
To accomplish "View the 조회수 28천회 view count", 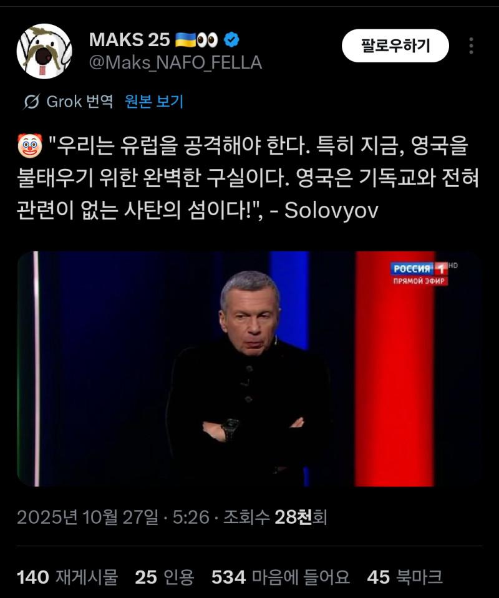I will tap(274, 517).
